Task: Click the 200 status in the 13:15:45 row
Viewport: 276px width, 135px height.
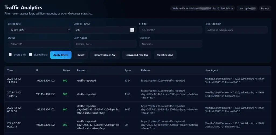Action: point(65,94)
